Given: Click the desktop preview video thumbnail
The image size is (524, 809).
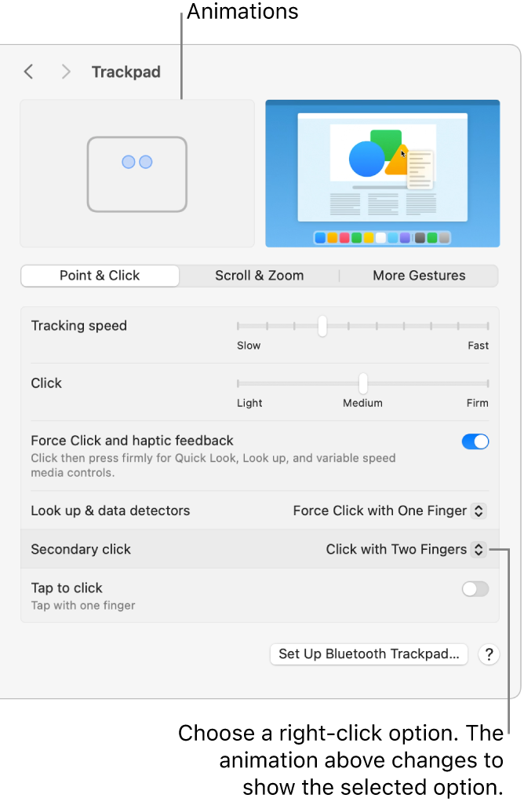Looking at the screenshot, I should (x=382, y=174).
